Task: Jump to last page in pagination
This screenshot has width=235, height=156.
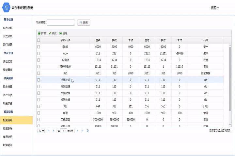Action: pos(82,131)
